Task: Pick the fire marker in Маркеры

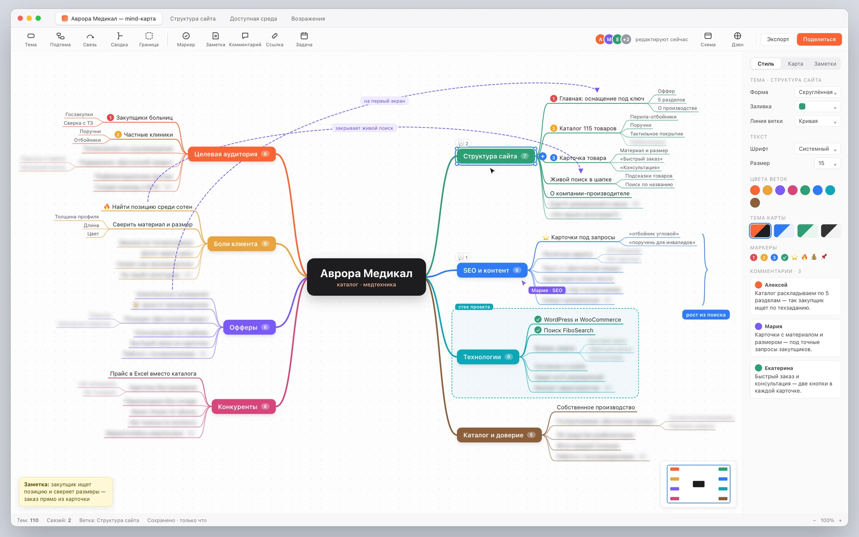Action: point(804,257)
